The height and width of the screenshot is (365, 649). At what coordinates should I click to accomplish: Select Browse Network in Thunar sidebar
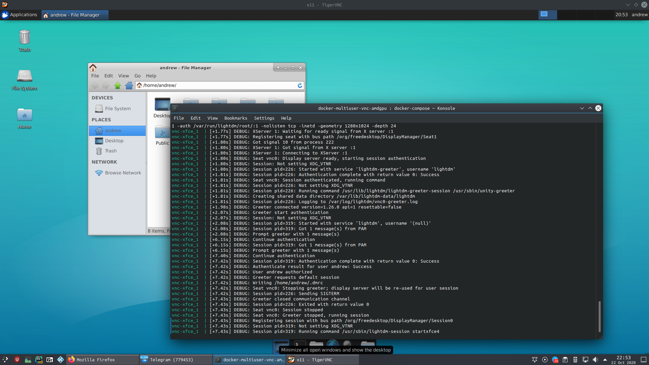point(123,173)
